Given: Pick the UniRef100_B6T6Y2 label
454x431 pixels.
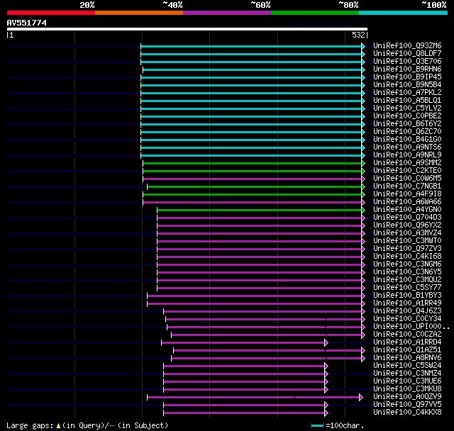Looking at the screenshot, I should (407, 124).
